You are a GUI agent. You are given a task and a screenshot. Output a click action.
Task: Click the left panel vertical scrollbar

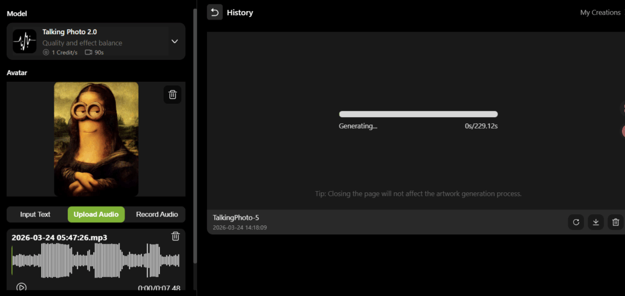click(x=195, y=135)
